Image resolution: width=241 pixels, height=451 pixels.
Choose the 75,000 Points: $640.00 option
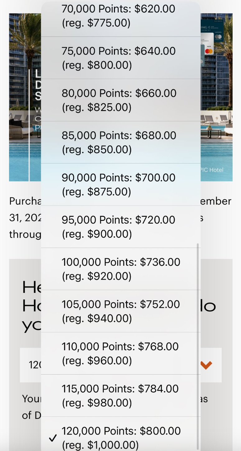[118, 58]
